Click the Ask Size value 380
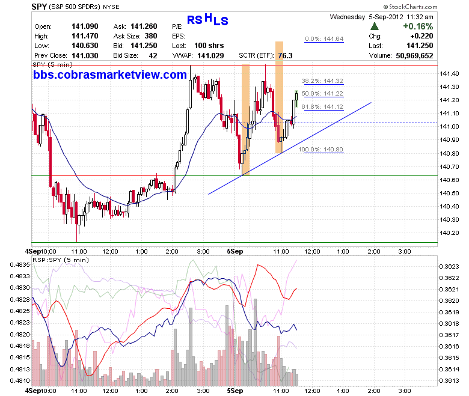Image resolution: width=469 pixels, height=396 pixels. (151, 36)
